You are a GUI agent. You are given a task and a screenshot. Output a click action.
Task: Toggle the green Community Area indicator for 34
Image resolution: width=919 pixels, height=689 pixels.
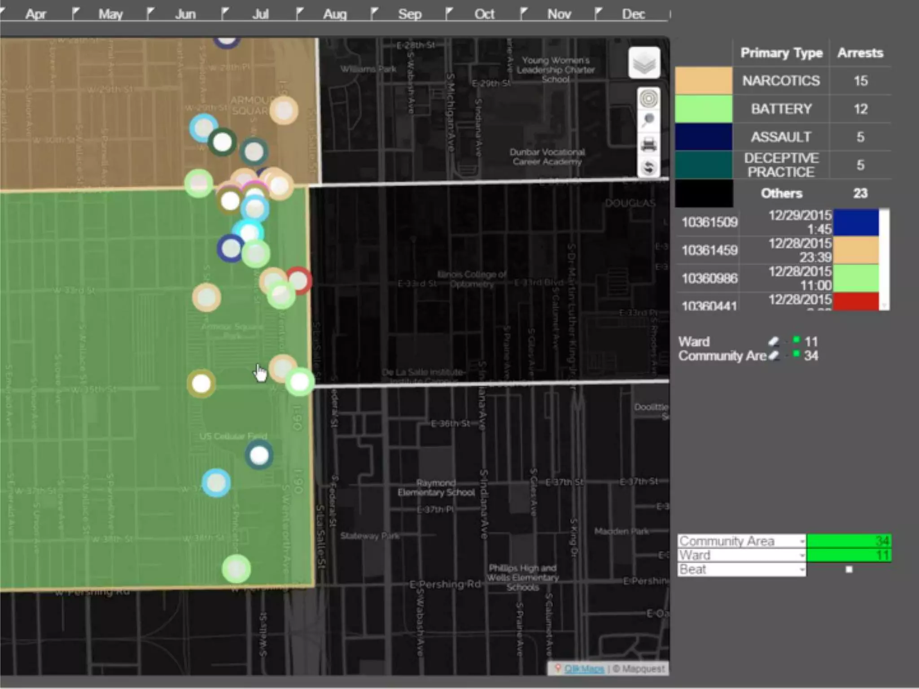(x=796, y=354)
